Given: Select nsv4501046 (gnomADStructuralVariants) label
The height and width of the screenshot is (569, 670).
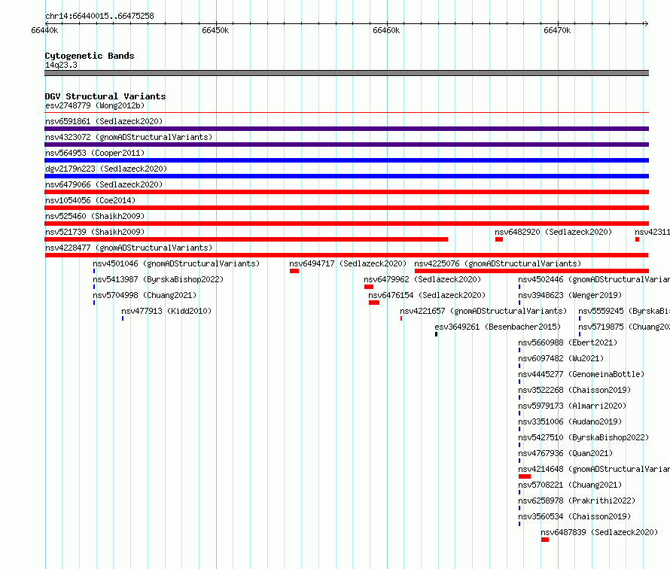Looking at the screenshot, I should coord(176,263).
